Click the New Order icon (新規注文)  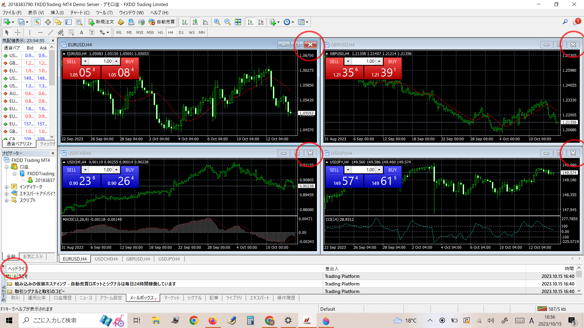tap(101, 22)
